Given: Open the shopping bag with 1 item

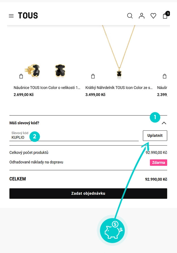Looking at the screenshot, I should 165,16.
